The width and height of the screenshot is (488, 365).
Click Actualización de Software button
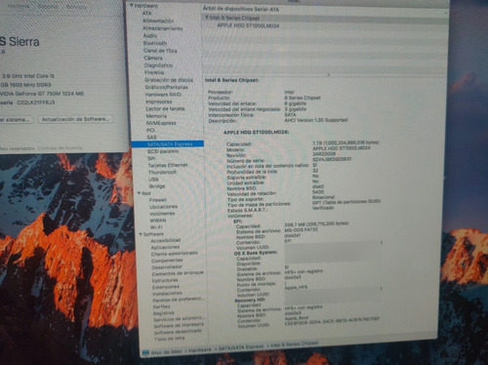pyautogui.click(x=75, y=119)
